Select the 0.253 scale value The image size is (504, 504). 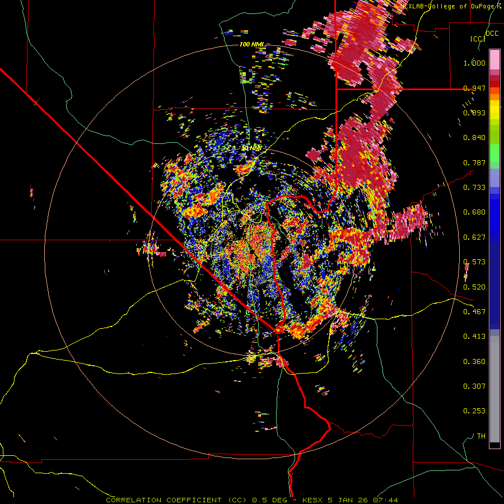coord(474,411)
